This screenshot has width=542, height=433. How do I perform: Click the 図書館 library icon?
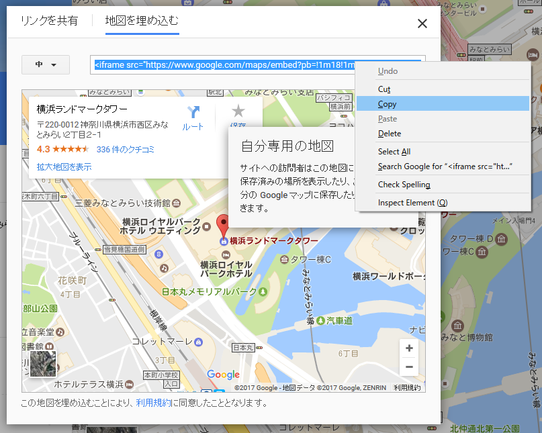[49, 346]
